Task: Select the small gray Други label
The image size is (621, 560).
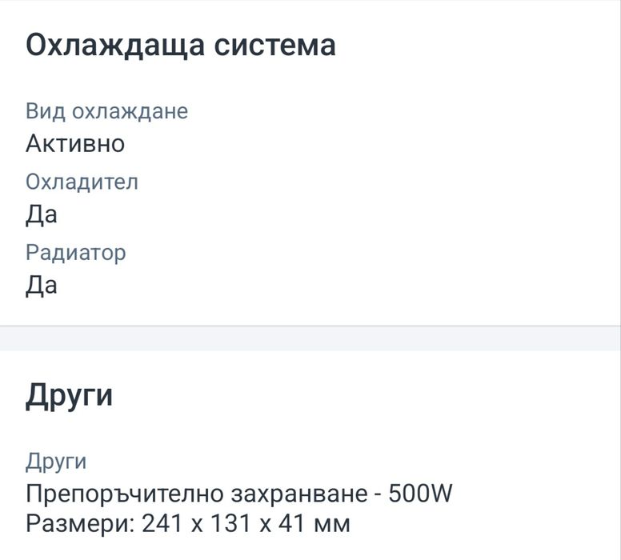Action: pos(56,462)
